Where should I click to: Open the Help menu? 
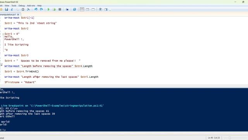(40, 5)
